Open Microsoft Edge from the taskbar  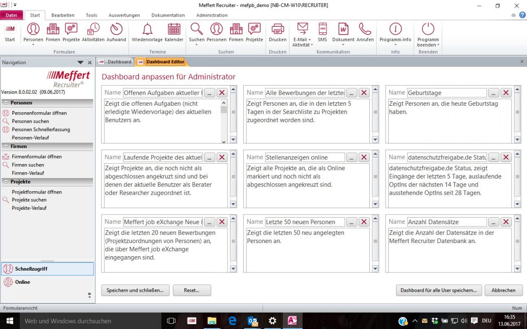(232, 321)
